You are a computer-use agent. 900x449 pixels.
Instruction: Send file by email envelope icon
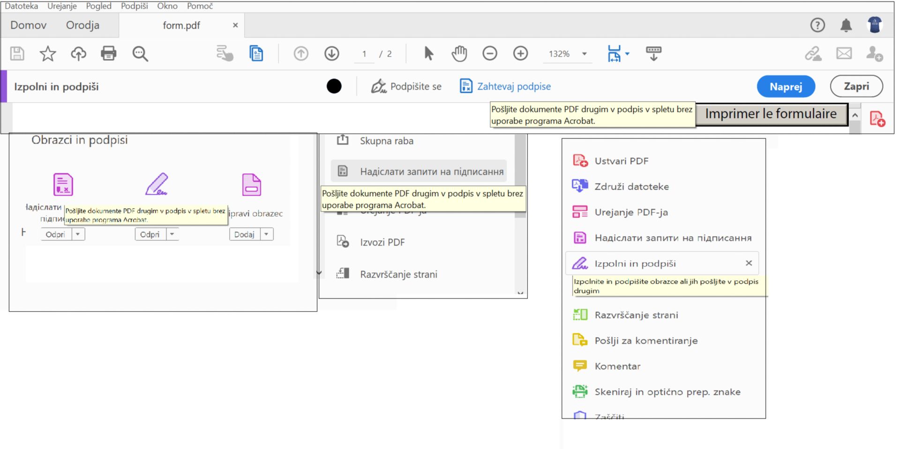pos(844,53)
